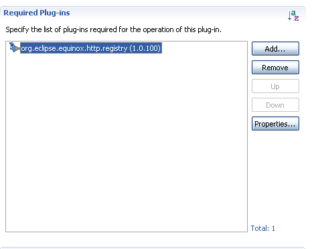Click the Required Plug-ins section title

coord(37,13)
